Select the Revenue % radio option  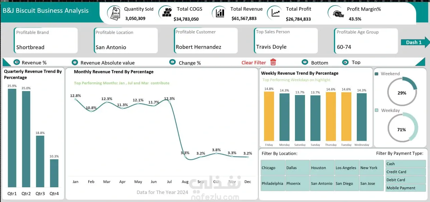click(x=16, y=62)
